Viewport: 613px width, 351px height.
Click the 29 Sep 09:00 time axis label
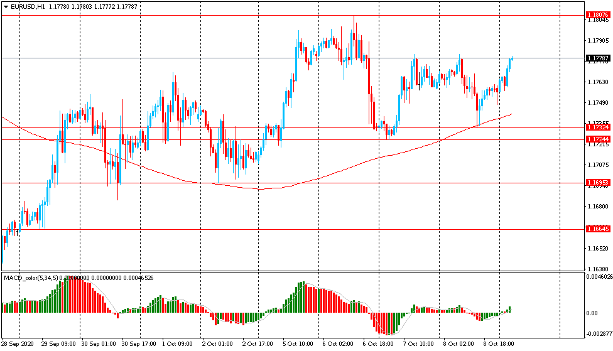(x=58, y=344)
